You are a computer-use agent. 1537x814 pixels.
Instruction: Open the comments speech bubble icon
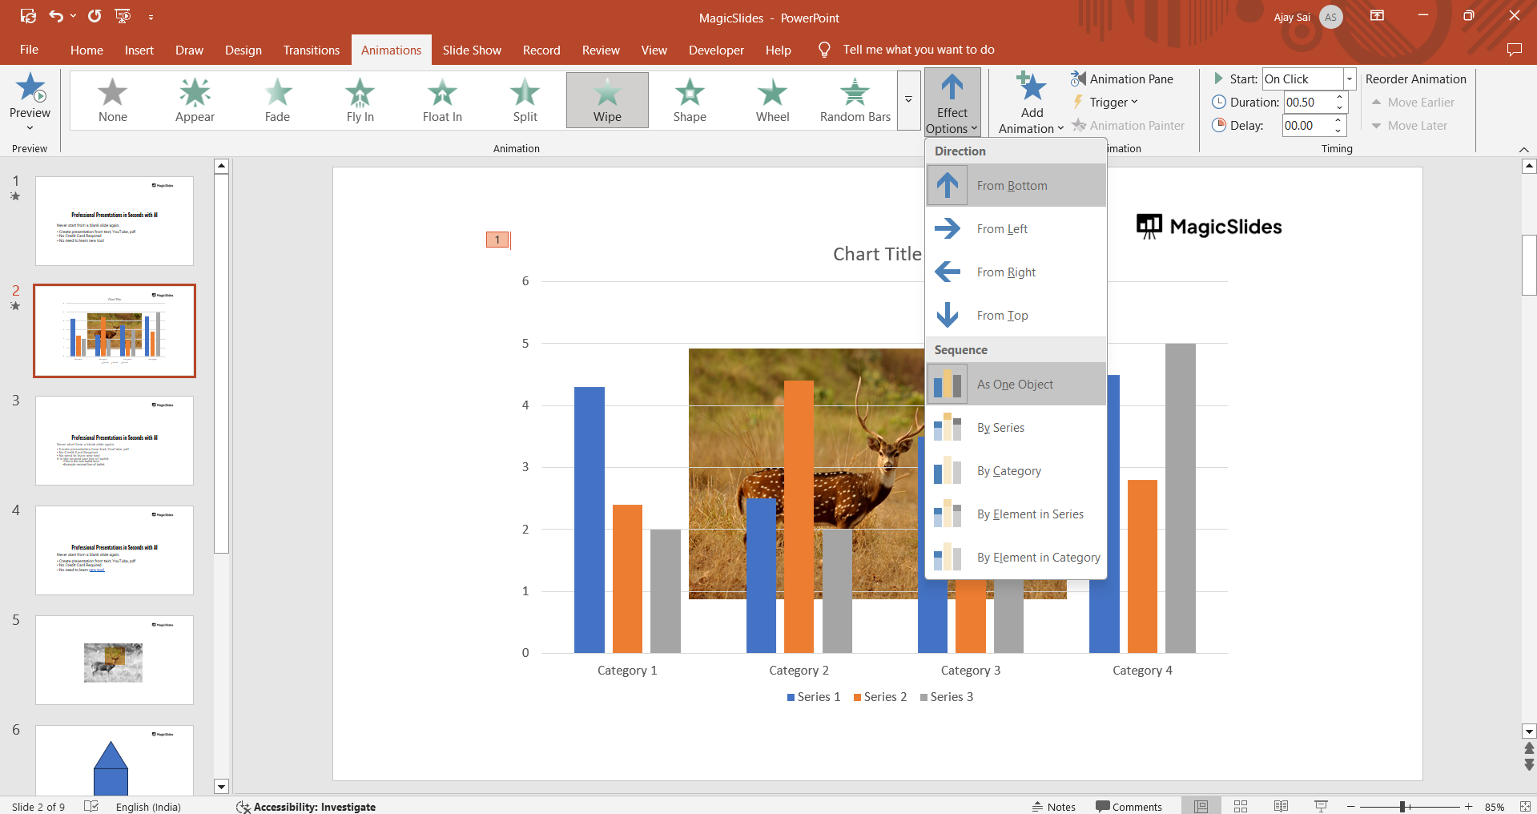click(1514, 50)
